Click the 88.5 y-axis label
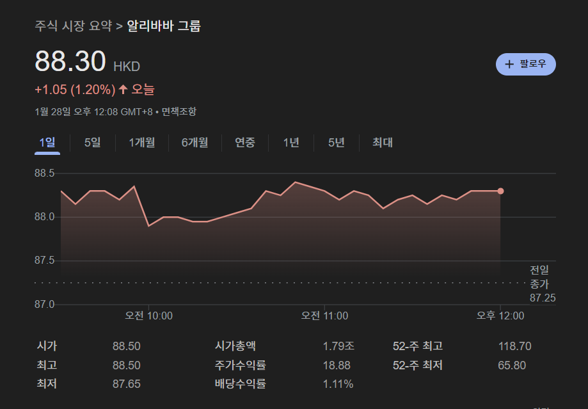 [45, 173]
